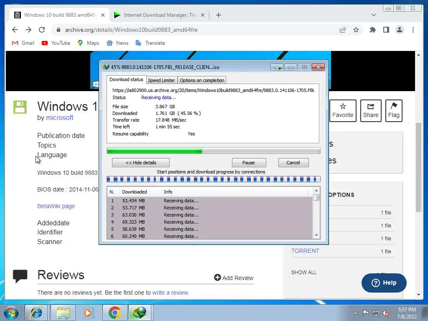Select connection row 5 with 58.639 MB
428x321 pixels.
pyautogui.click(x=210, y=229)
